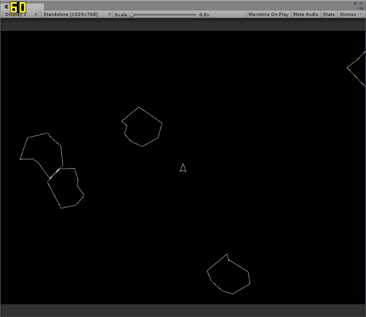Click the small maximize window icon
This screenshot has width=366, height=317.
(x=355, y=3)
